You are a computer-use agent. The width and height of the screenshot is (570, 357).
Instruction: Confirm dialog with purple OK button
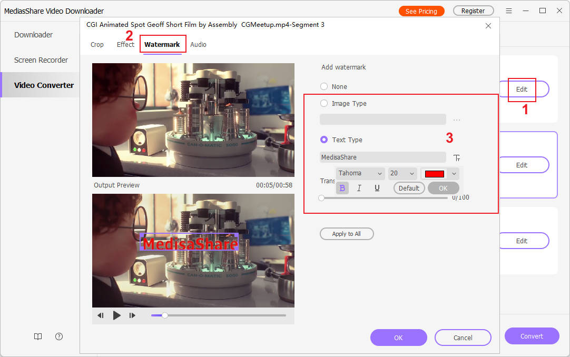coord(398,338)
